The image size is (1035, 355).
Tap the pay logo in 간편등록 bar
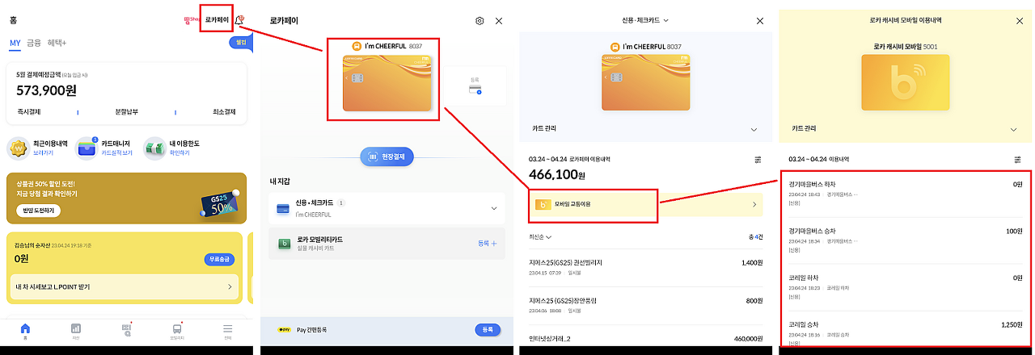click(285, 330)
